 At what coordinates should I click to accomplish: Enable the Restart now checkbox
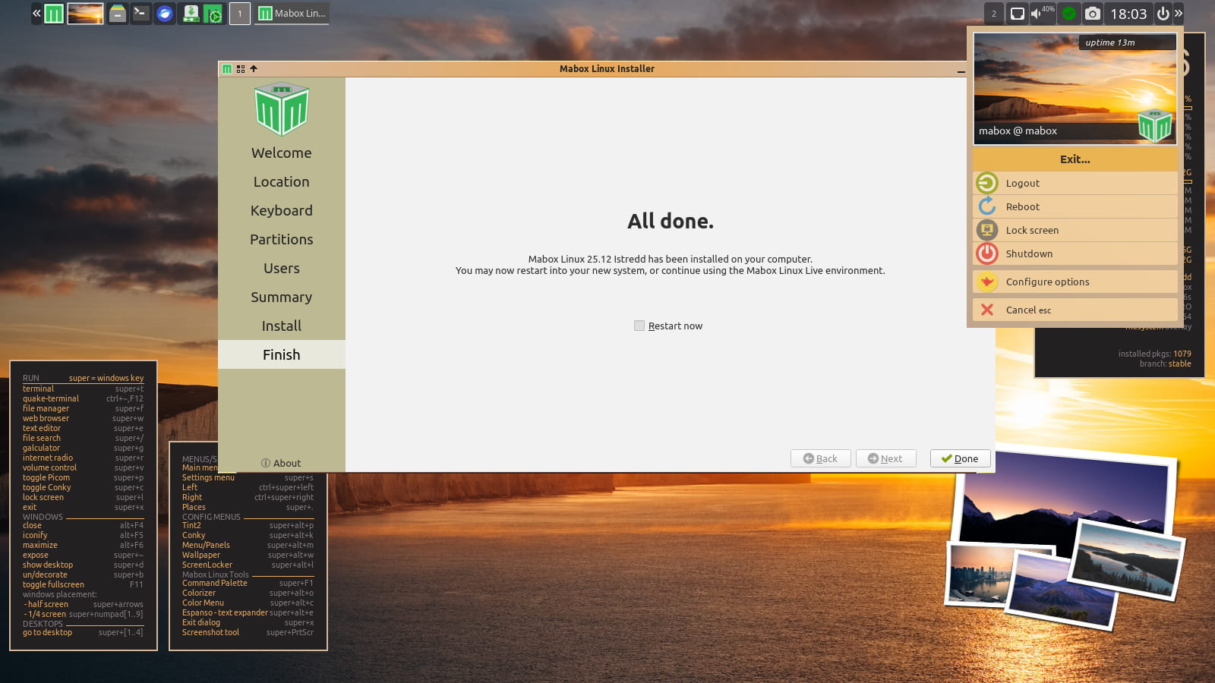tap(639, 326)
